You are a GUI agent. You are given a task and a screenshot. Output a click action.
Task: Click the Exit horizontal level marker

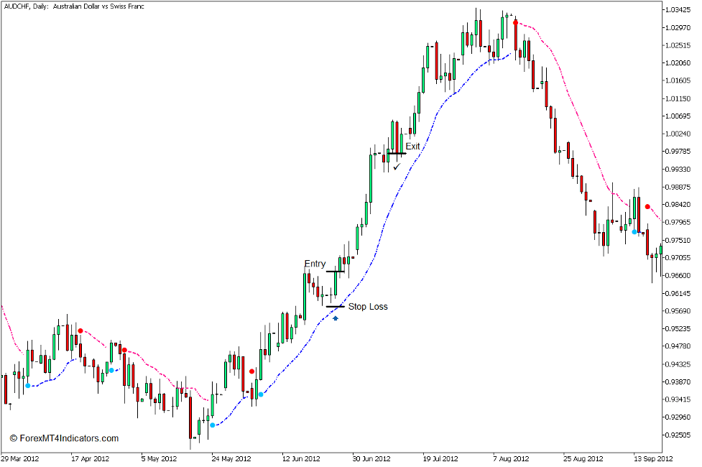(x=395, y=152)
